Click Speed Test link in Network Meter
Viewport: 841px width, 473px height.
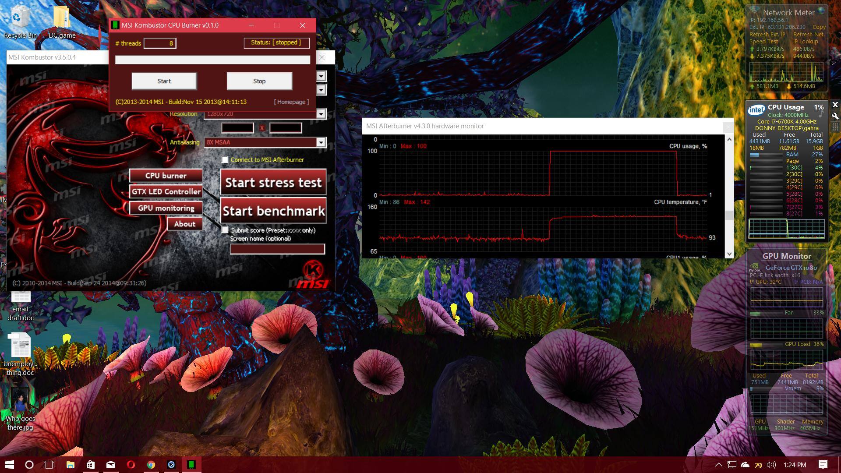click(x=763, y=42)
